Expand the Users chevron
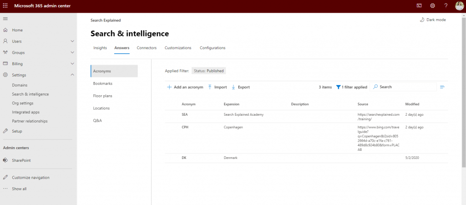466x205 pixels. coord(72,41)
